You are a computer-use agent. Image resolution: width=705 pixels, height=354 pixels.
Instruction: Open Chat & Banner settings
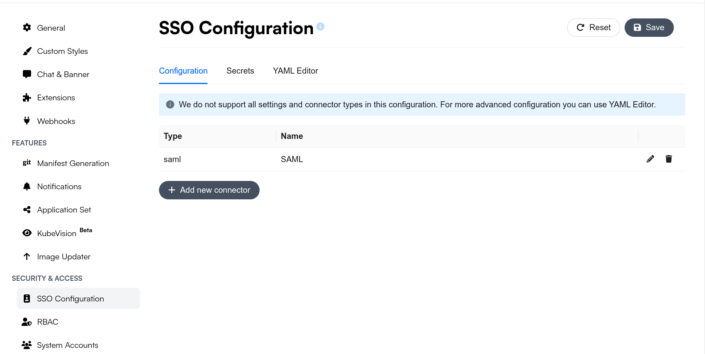pyautogui.click(x=78, y=74)
